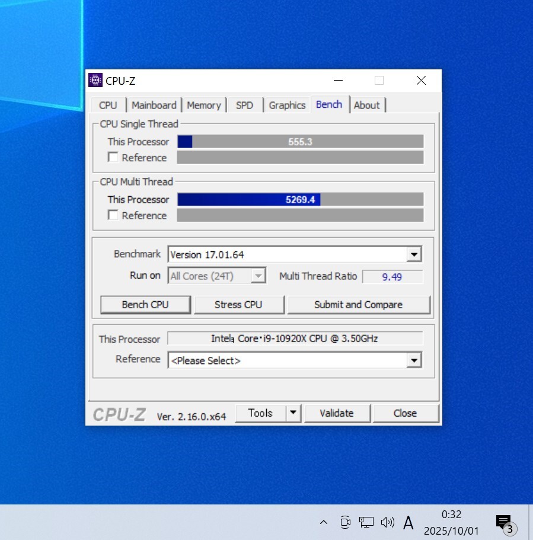Open the Reference processor dropdown
The width and height of the screenshot is (533, 540).
[x=414, y=360]
